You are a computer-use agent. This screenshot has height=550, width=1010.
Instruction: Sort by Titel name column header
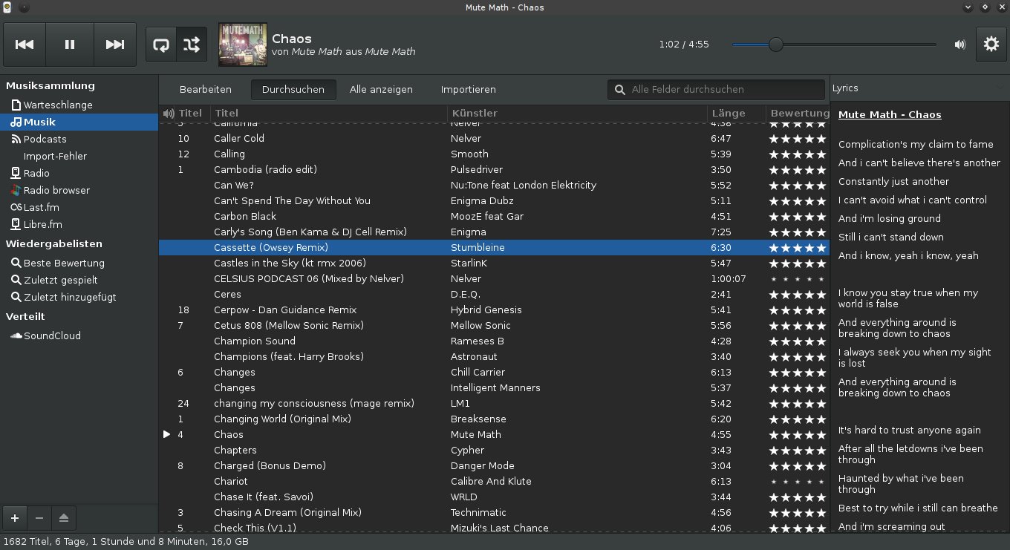[x=329, y=114]
